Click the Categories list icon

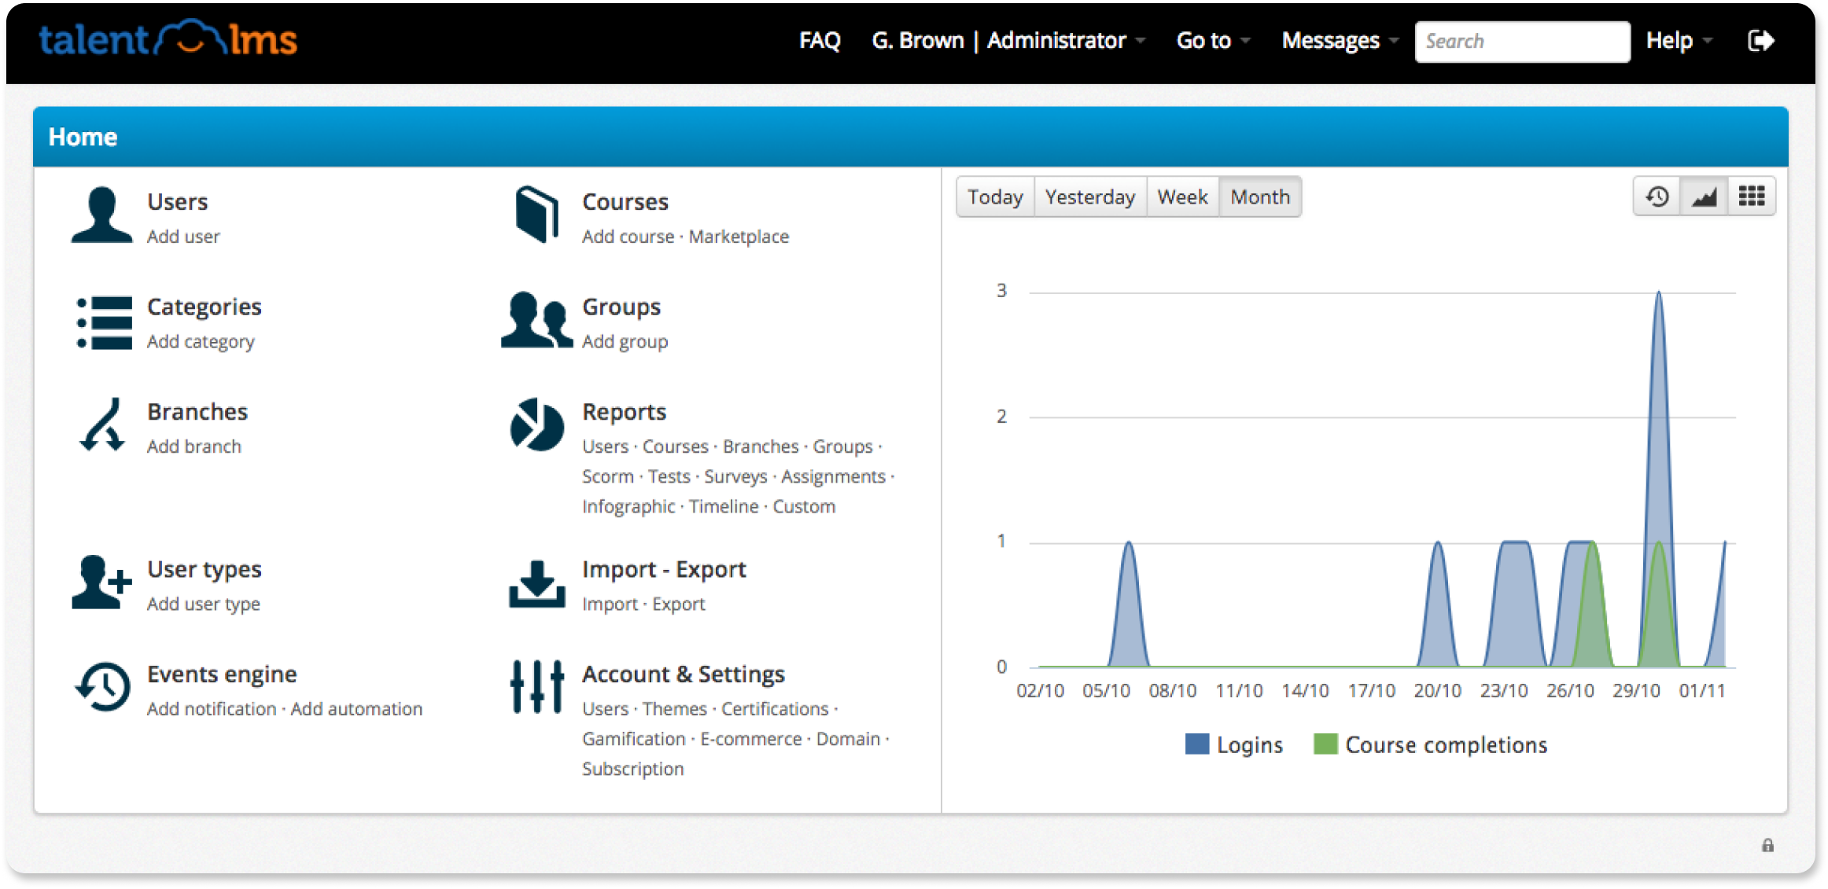point(104,322)
